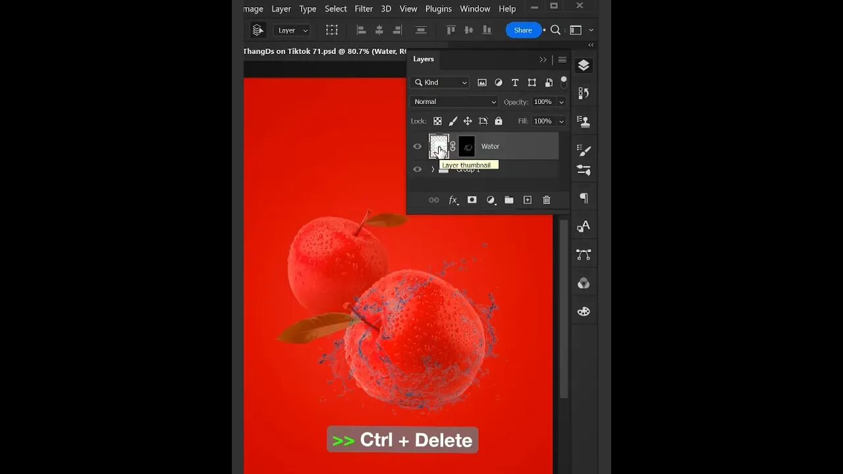Screen dimensions: 843x474
Task: Click the Fill 100% value field
Action: 543,121
